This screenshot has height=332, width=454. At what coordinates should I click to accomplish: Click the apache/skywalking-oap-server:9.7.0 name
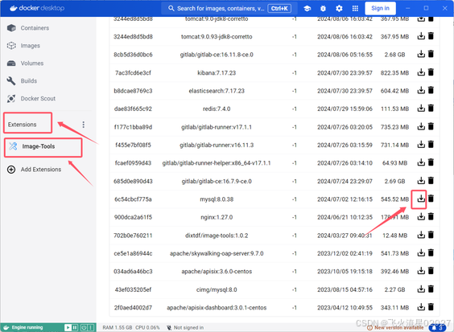tap(217, 253)
